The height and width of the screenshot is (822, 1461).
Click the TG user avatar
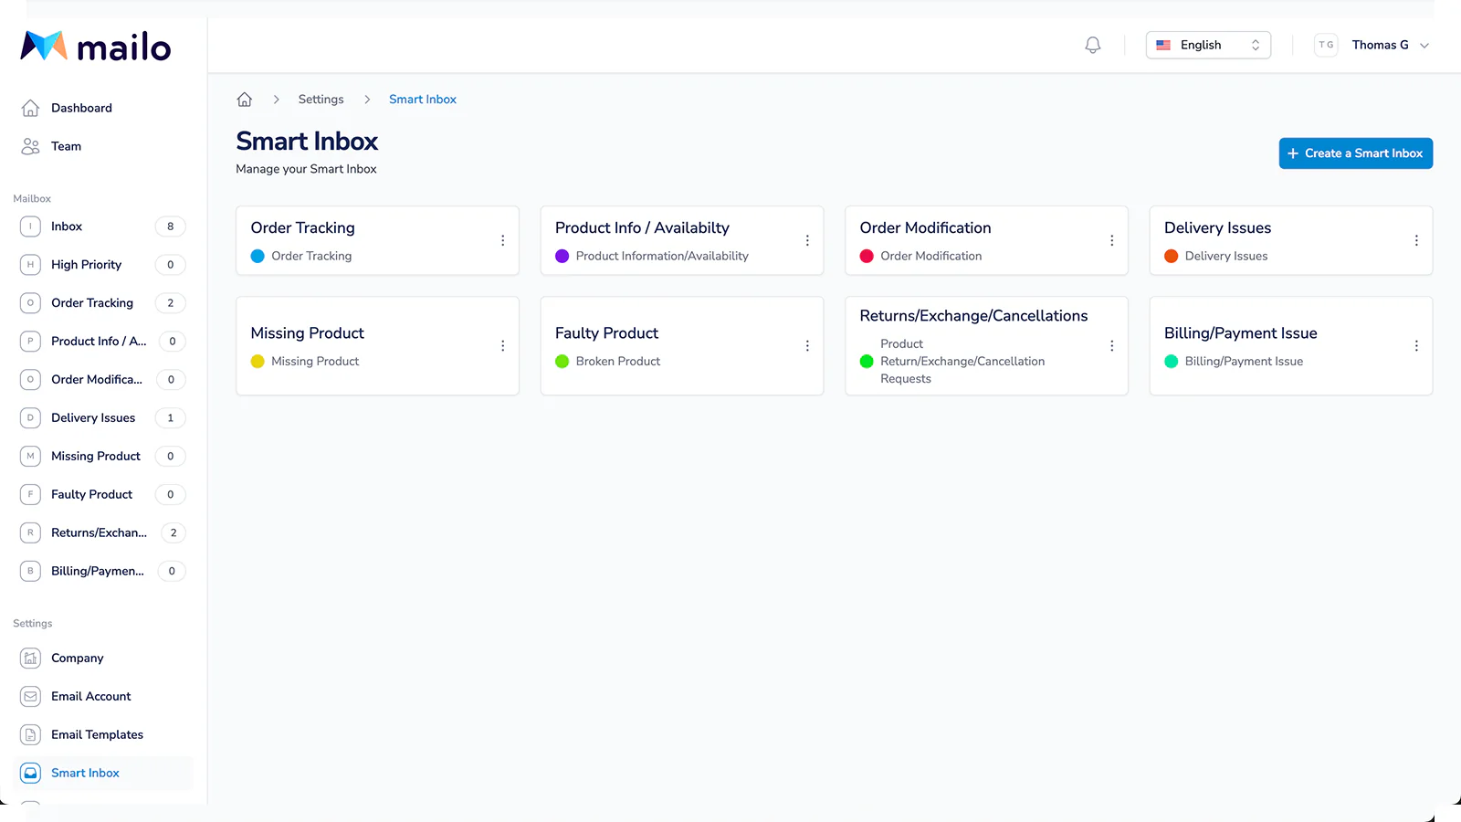(x=1326, y=45)
